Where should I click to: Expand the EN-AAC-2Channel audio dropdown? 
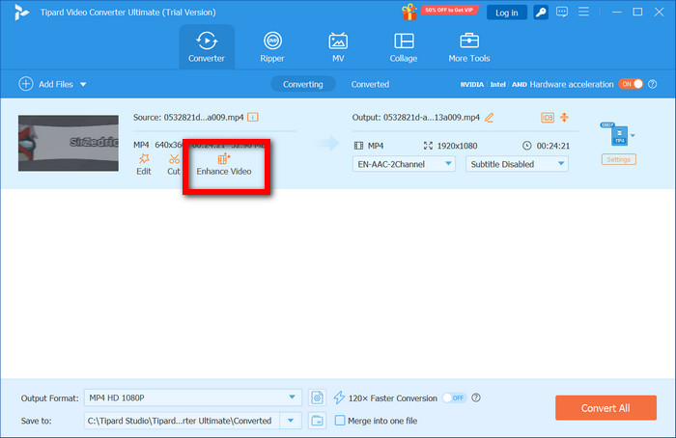405,164
